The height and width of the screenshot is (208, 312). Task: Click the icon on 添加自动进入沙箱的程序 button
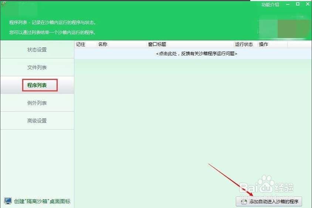[244, 202]
